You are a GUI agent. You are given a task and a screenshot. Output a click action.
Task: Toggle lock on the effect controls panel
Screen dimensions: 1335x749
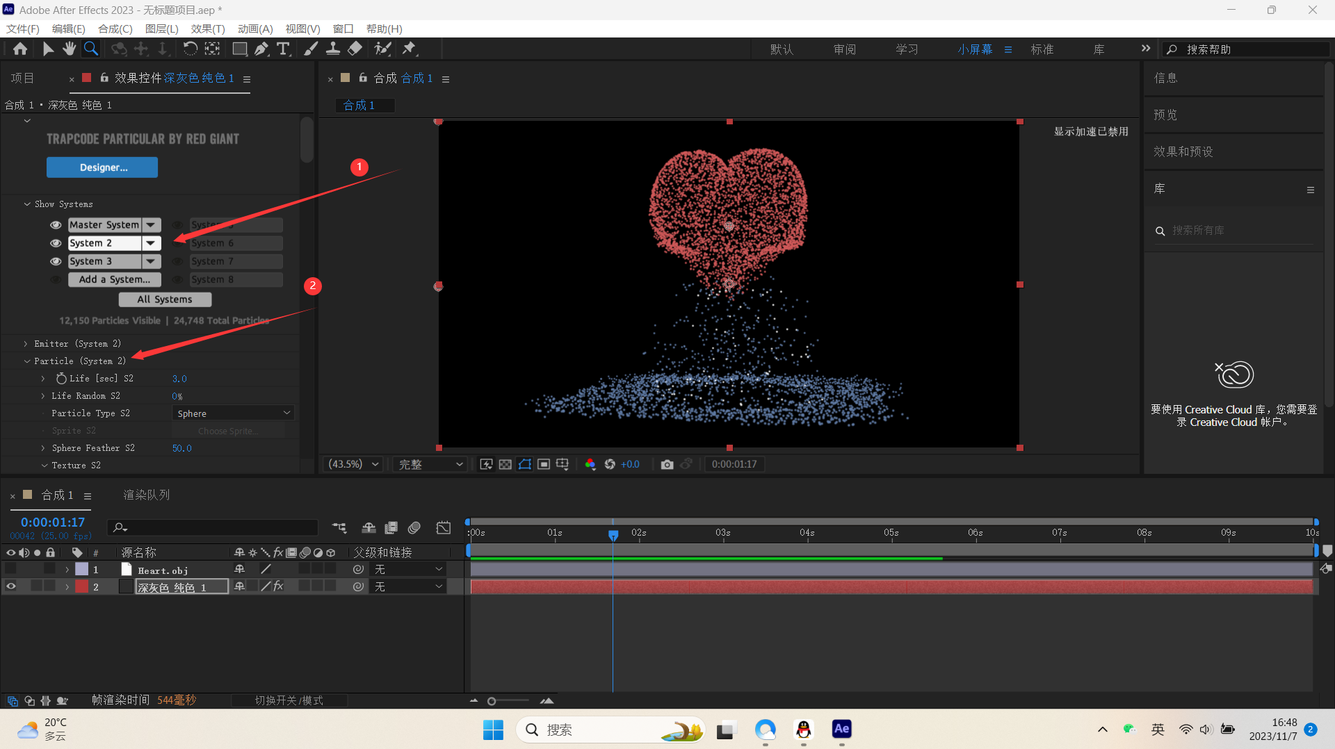[104, 78]
